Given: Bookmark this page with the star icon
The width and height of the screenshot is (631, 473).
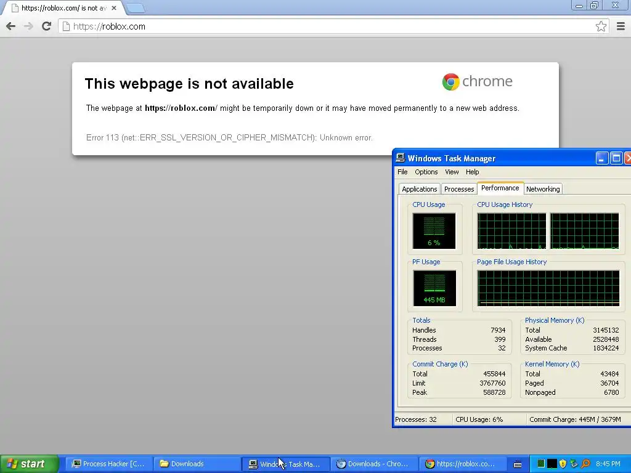Looking at the screenshot, I should 601,26.
